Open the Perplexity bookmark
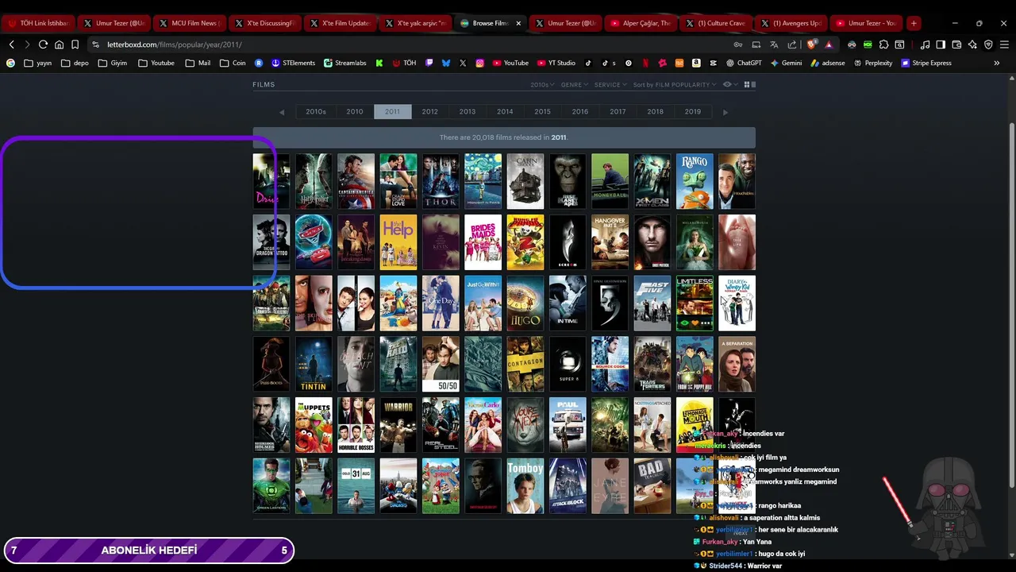The height and width of the screenshot is (572, 1016). (x=873, y=63)
